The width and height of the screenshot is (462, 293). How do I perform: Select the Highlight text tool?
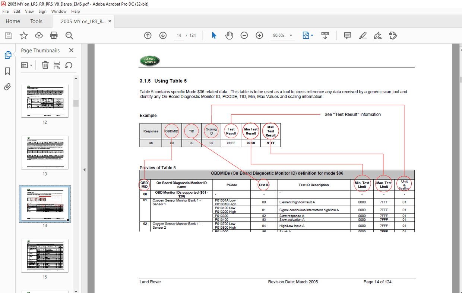[x=363, y=35]
